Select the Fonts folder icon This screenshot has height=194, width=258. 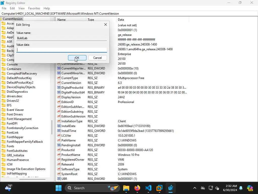(4, 146)
